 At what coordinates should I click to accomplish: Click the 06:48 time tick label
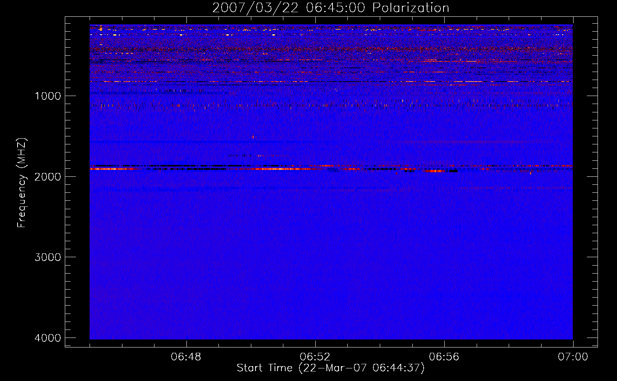[186, 357]
